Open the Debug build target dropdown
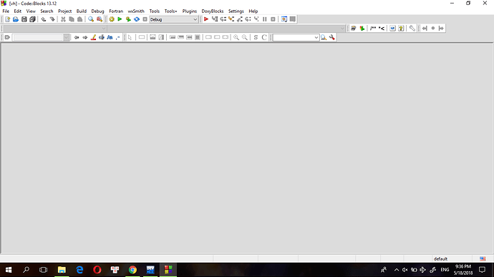This screenshot has width=494, height=277. click(x=173, y=19)
